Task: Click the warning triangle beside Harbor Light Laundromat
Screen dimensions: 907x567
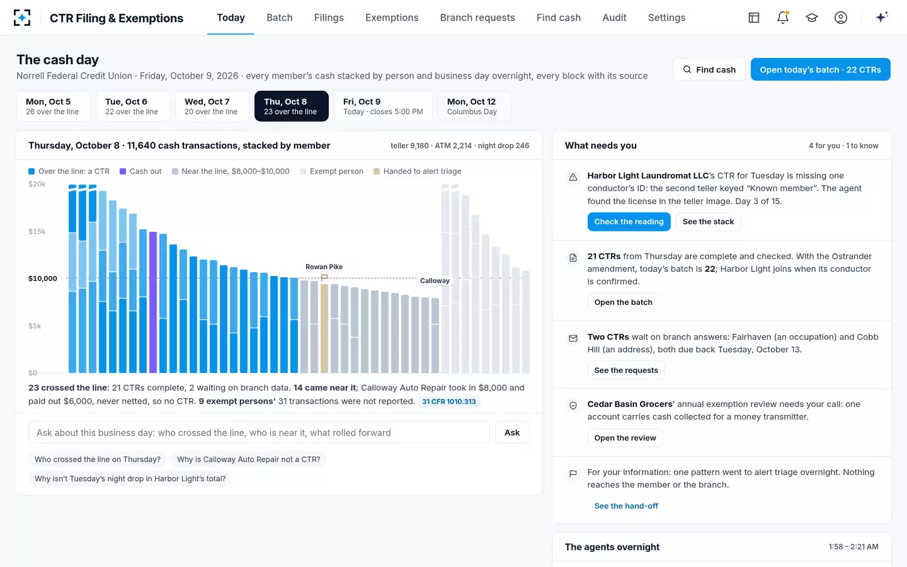Action: [x=573, y=177]
